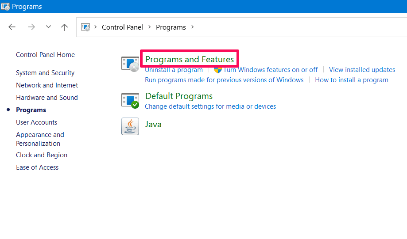
Task: Expand the chevron before Control Panel in the address bar
Action: point(96,27)
